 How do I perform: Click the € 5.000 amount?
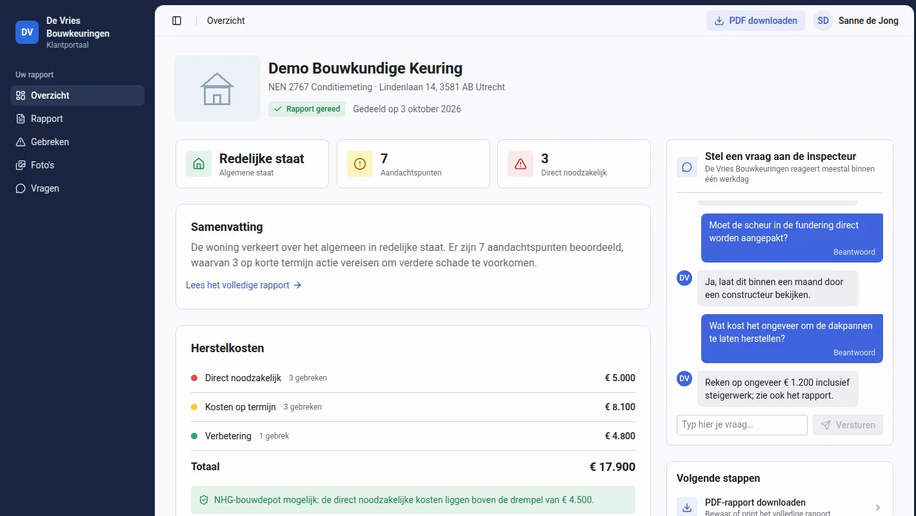coord(620,378)
